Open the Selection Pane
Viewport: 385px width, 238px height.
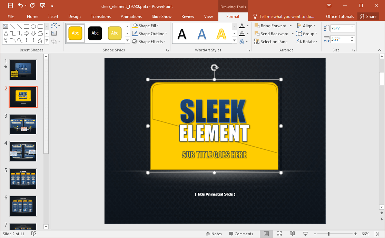pyautogui.click(x=271, y=42)
